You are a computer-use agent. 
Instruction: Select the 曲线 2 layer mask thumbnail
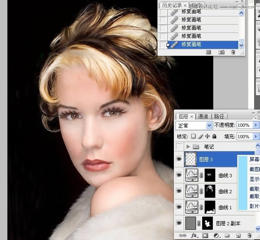210,191
